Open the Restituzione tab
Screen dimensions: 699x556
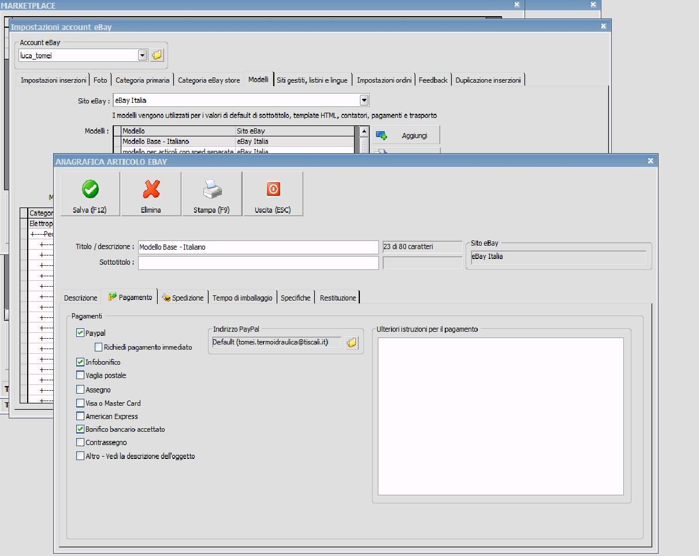click(338, 298)
